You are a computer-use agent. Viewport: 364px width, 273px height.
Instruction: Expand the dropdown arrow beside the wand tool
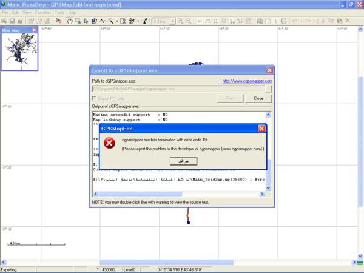pos(116,21)
